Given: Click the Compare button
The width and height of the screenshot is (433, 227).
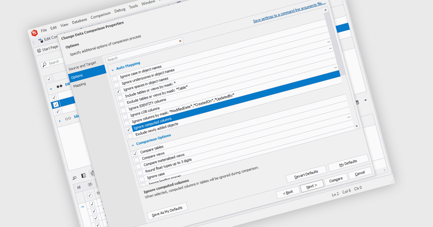Looking at the screenshot, I should 336,179.
